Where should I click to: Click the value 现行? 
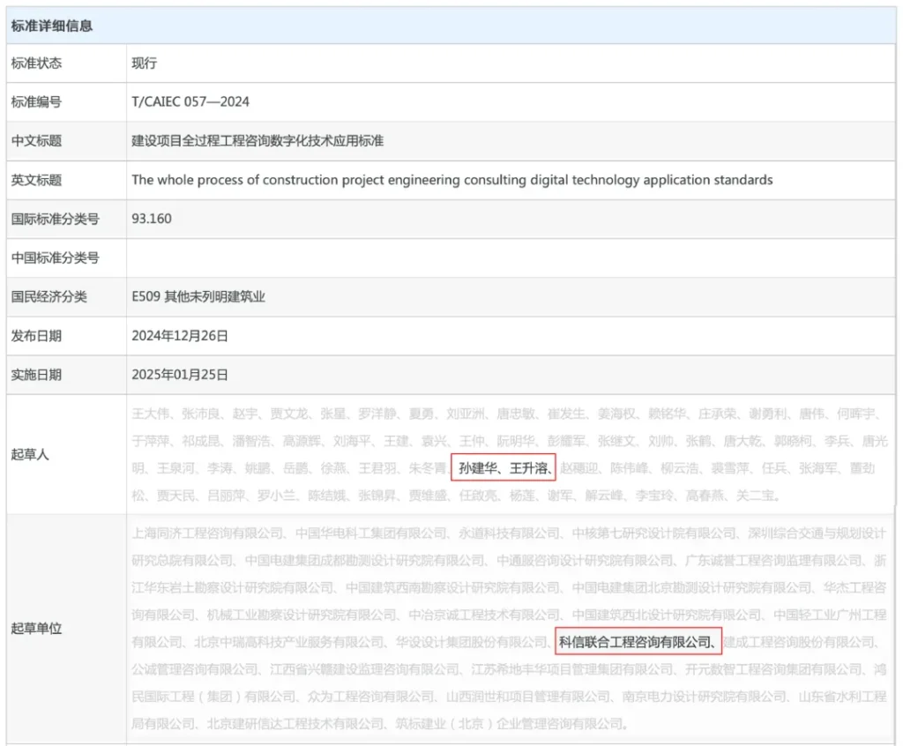tap(144, 63)
